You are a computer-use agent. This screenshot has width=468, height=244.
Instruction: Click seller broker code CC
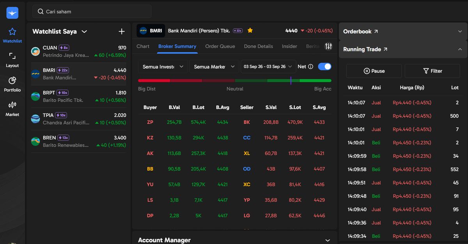click(x=247, y=138)
